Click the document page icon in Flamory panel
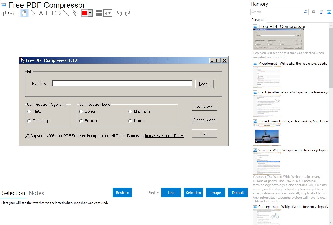 pos(321,12)
